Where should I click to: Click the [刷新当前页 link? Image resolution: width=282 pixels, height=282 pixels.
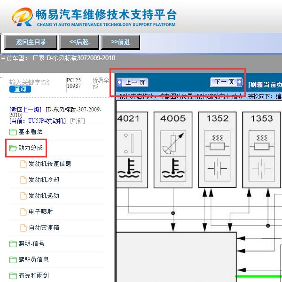[265, 85]
